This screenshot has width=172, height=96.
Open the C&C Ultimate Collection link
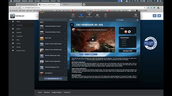[81, 60]
